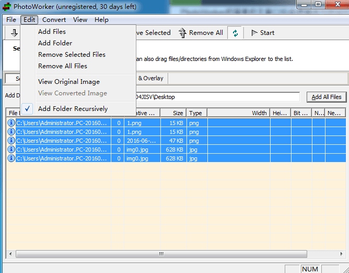Viewport: 349px width, 273px height.
Task: Open the Convert menu
Action: coord(54,19)
